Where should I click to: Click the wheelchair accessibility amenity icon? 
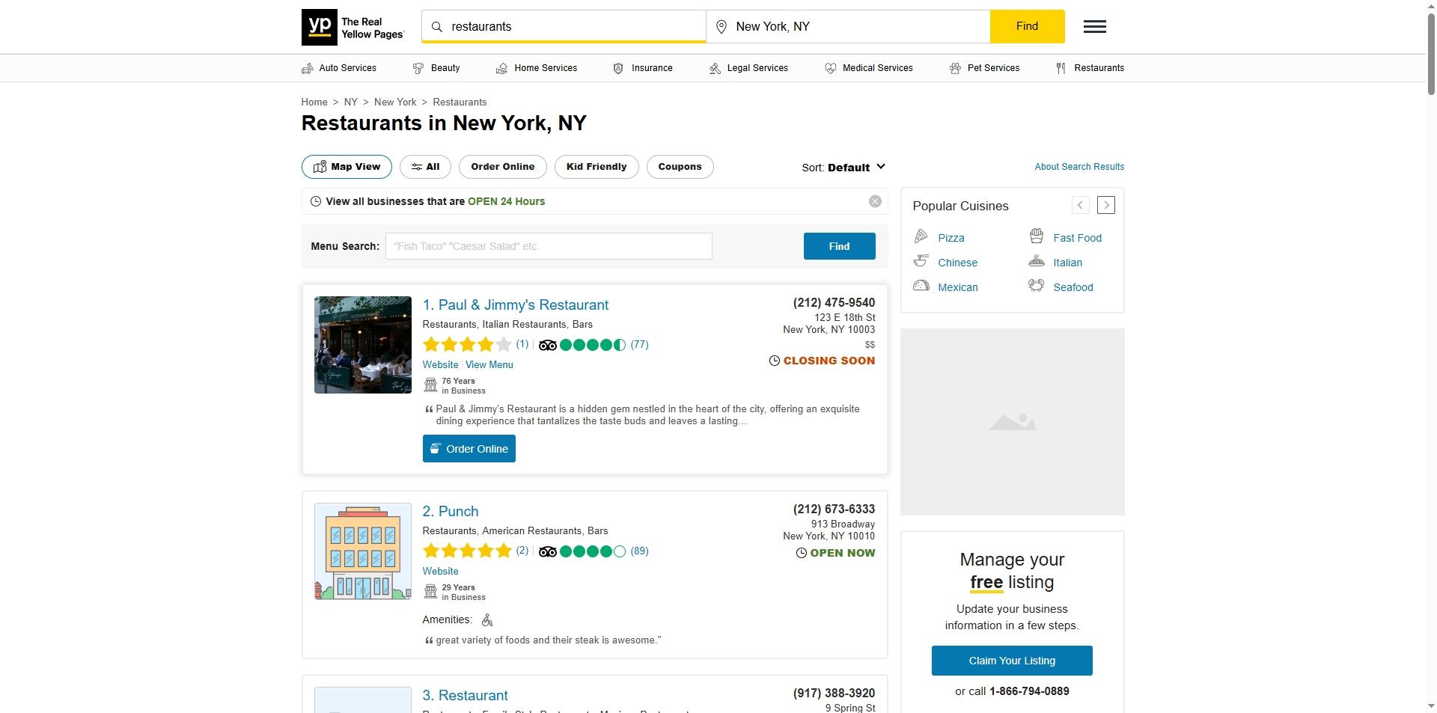tap(487, 620)
